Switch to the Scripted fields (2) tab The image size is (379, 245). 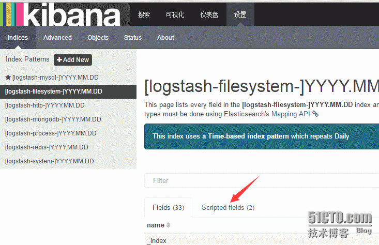pos(228,208)
